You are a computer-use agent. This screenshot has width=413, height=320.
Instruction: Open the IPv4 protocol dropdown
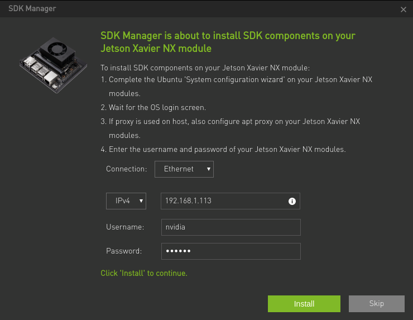[126, 201]
